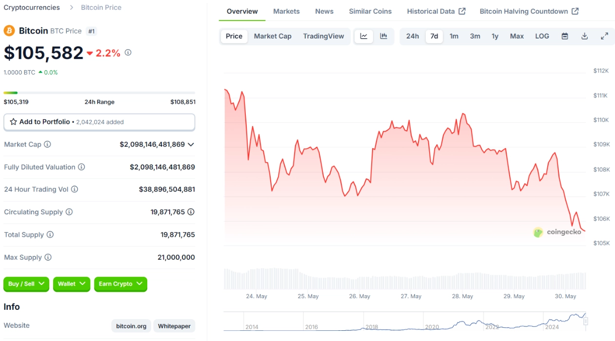Open the price info circle beside 2.2%
Viewport: 615px width, 341px height.
pos(128,53)
